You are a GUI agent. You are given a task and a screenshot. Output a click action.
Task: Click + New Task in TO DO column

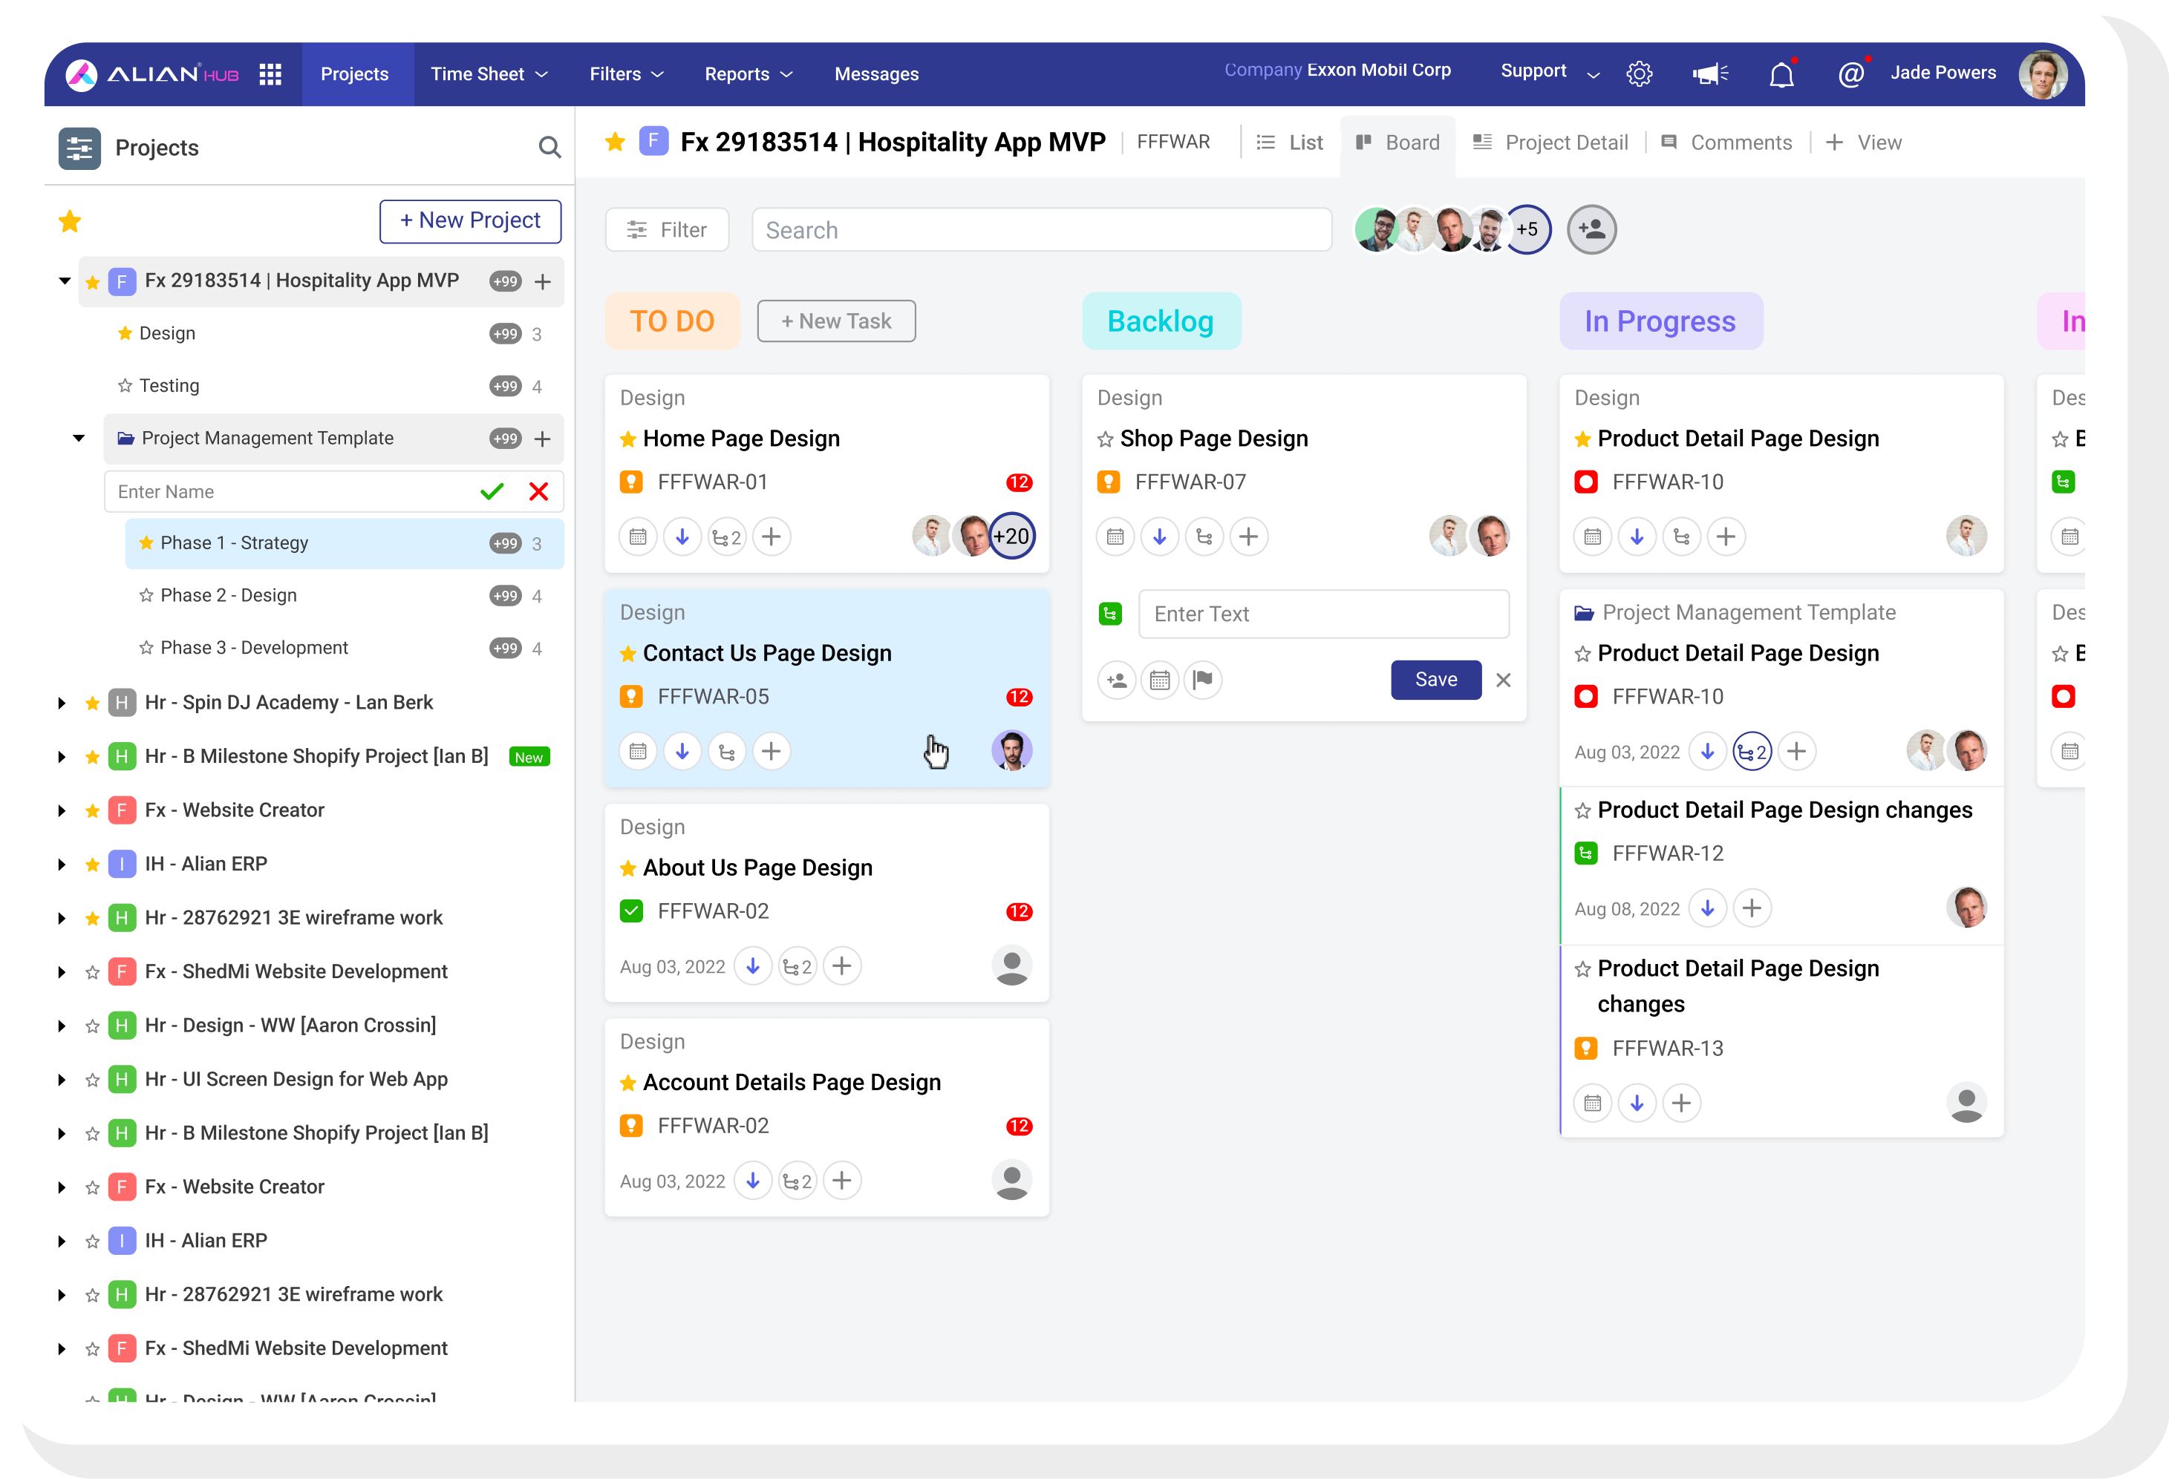[x=836, y=321]
